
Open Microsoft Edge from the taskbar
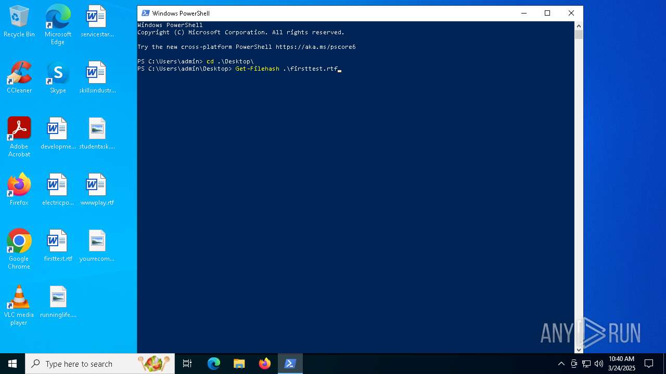coord(213,364)
